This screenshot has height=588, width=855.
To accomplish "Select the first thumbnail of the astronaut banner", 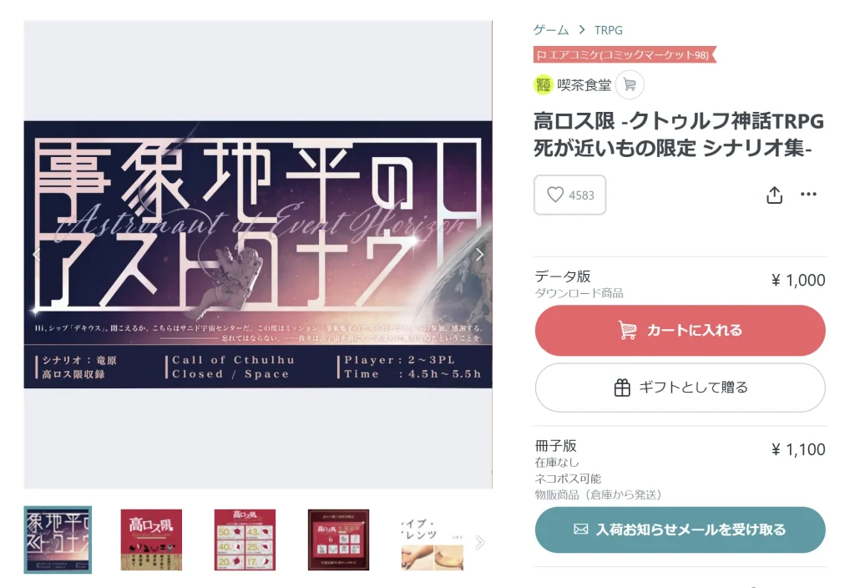I will tap(58, 540).
